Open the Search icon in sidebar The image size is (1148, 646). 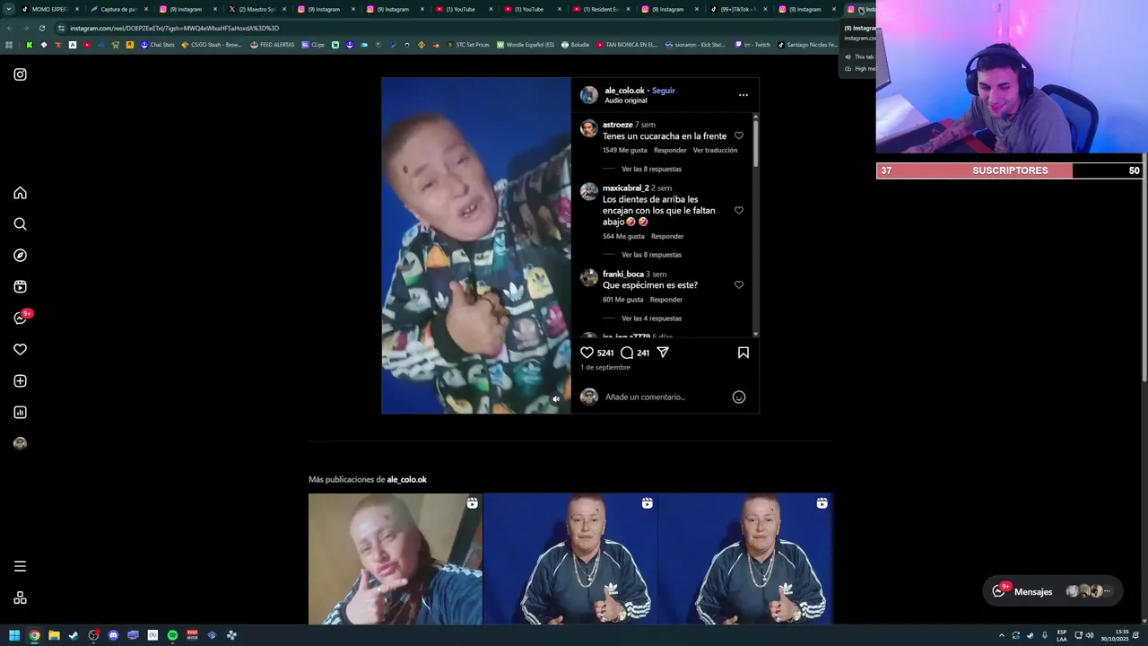[20, 224]
